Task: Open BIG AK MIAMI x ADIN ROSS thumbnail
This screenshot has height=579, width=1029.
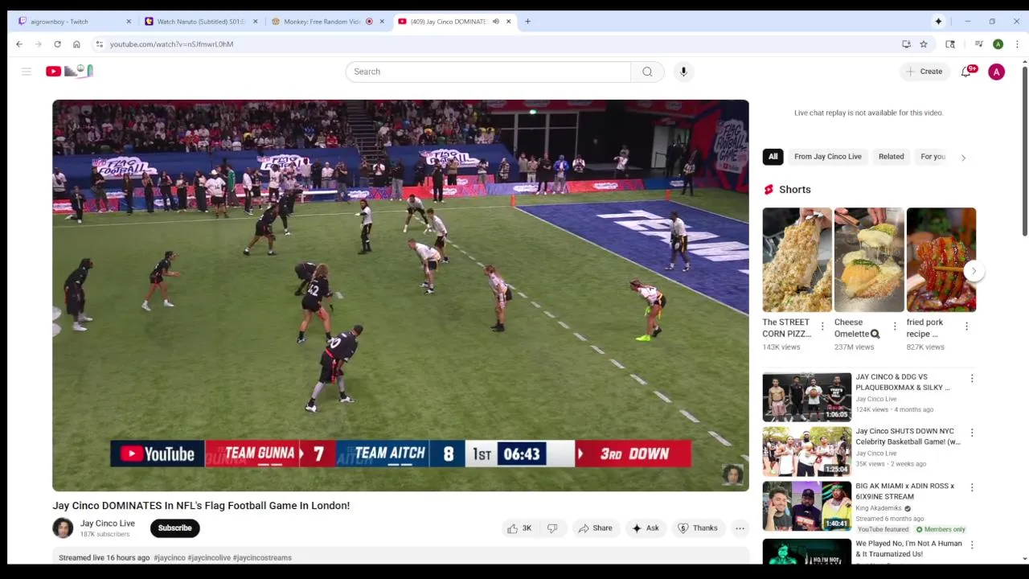Action: click(806, 506)
